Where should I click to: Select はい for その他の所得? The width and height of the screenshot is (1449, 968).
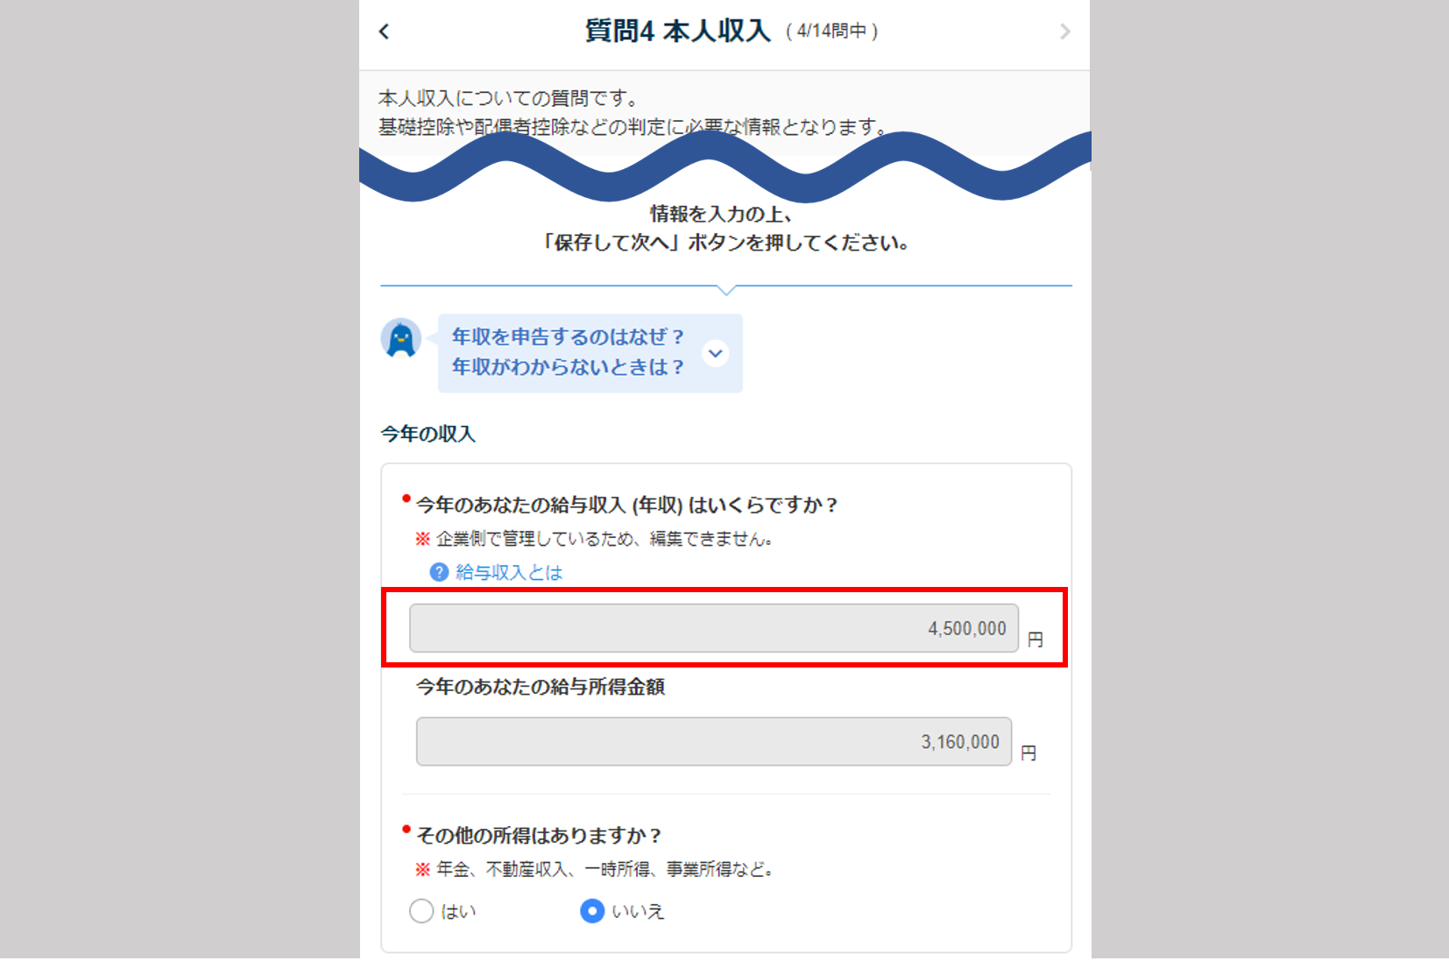click(x=421, y=911)
